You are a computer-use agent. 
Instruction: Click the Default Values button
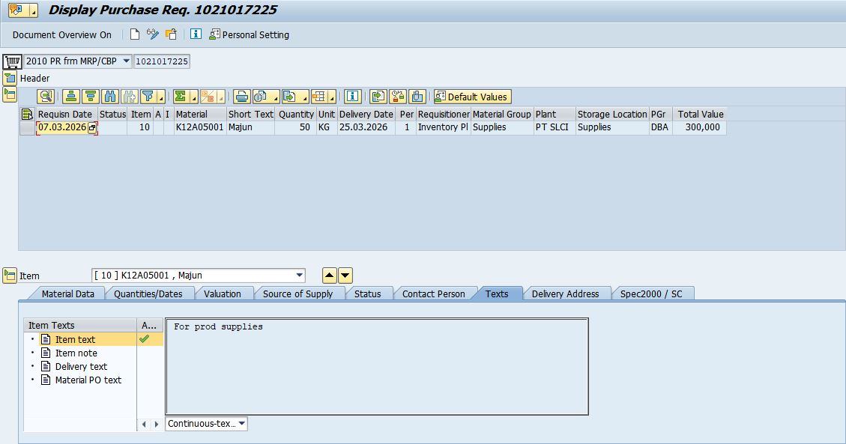click(x=472, y=97)
